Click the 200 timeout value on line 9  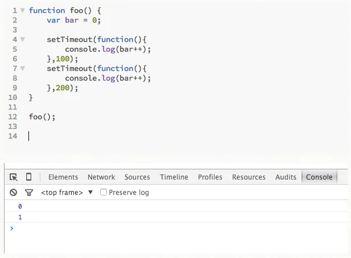[63, 88]
